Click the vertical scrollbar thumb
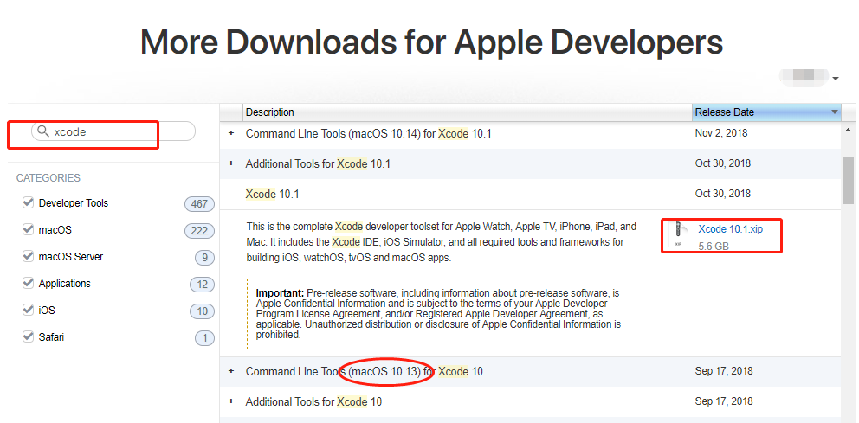 [848, 179]
